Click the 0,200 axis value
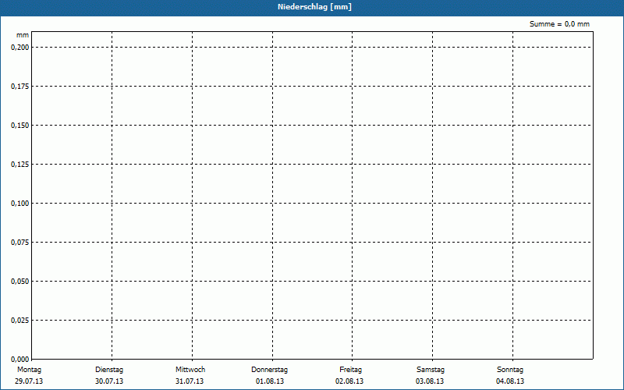 pyautogui.click(x=20, y=48)
